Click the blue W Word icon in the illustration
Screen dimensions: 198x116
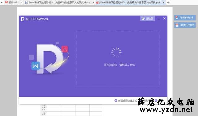36,66
